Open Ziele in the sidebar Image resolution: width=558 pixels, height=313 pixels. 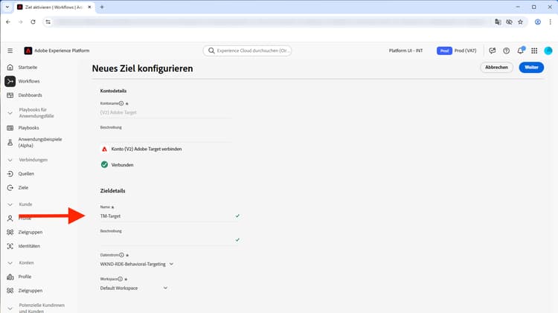[x=23, y=188]
